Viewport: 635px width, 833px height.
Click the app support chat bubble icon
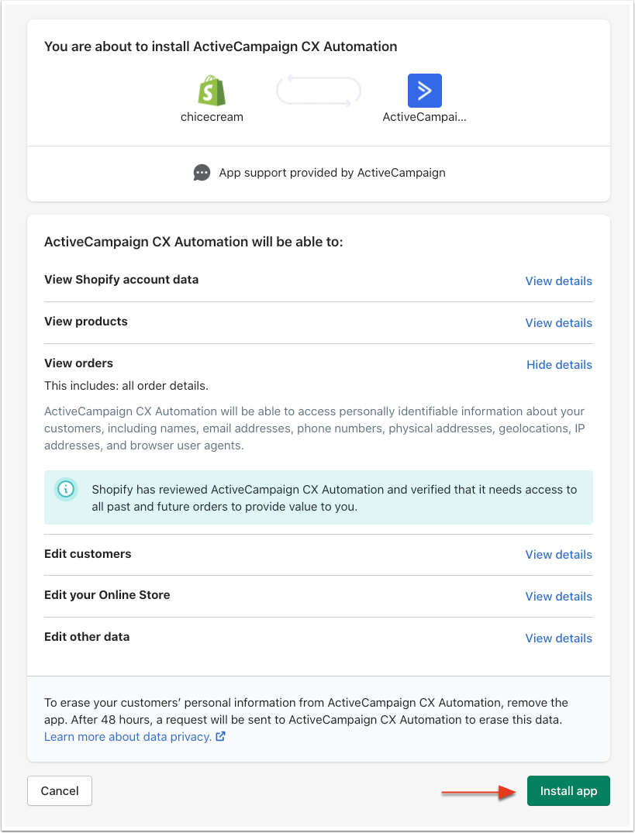(x=202, y=173)
